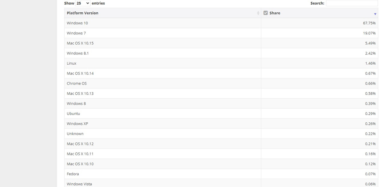Click Mac OS X 10.15 platform cell
384x187 pixels.
(x=163, y=43)
